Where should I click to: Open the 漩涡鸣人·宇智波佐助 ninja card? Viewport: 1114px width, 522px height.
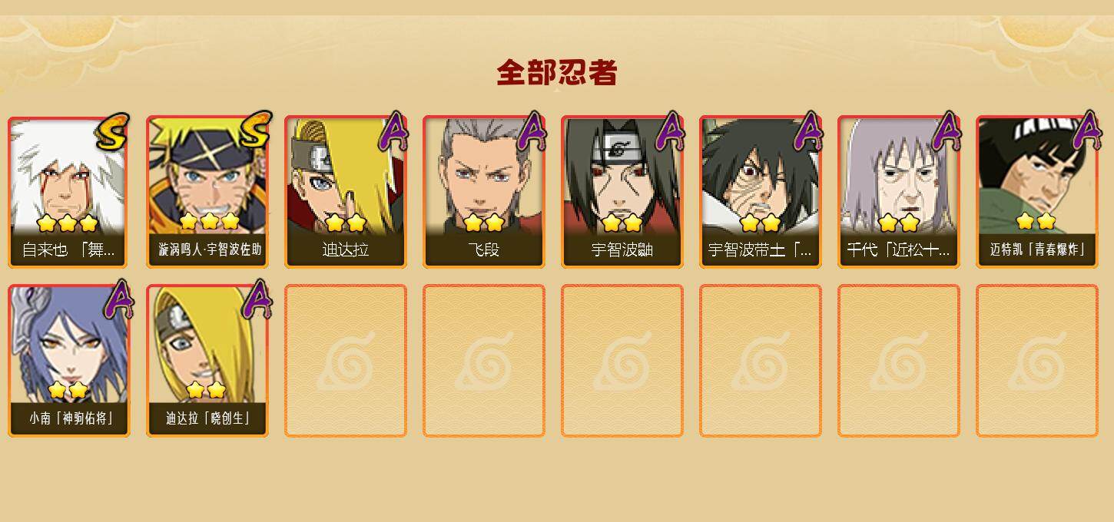(x=207, y=192)
